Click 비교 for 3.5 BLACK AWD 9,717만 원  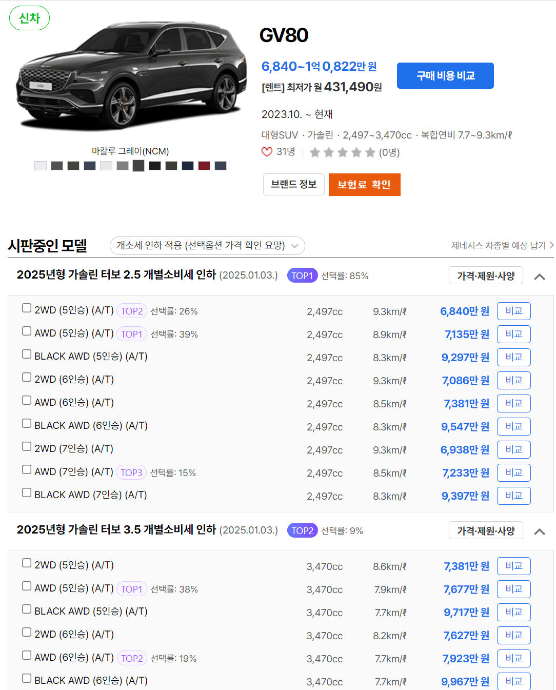point(514,612)
